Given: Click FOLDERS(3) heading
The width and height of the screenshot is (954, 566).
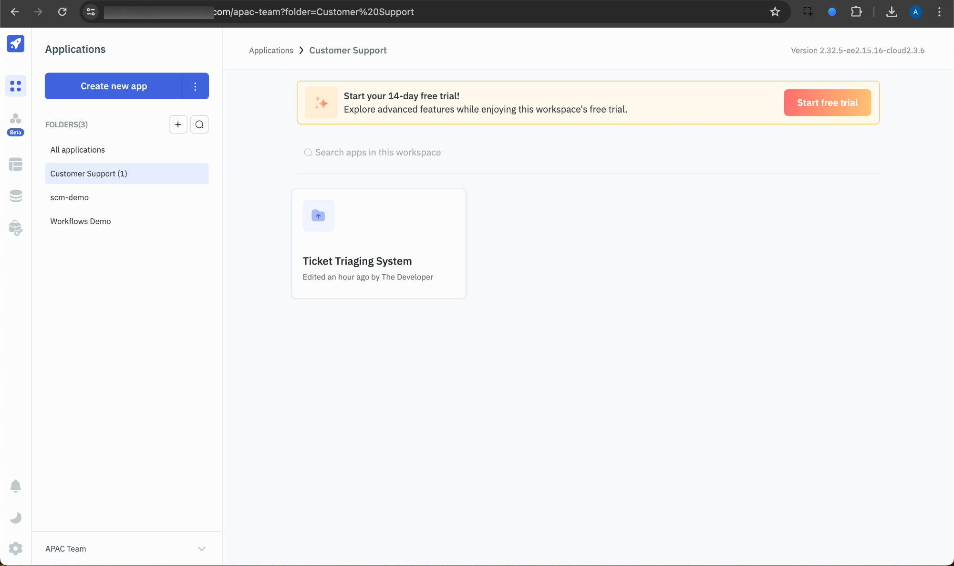Looking at the screenshot, I should pyautogui.click(x=66, y=124).
